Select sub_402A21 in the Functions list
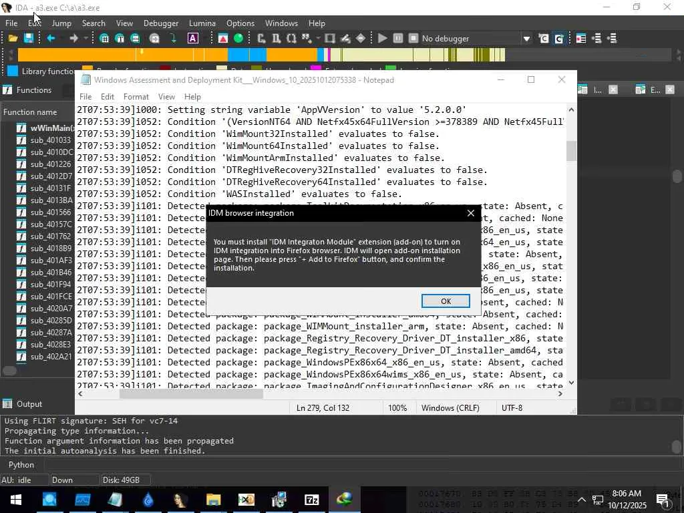Image resolution: width=684 pixels, height=513 pixels. [45, 357]
